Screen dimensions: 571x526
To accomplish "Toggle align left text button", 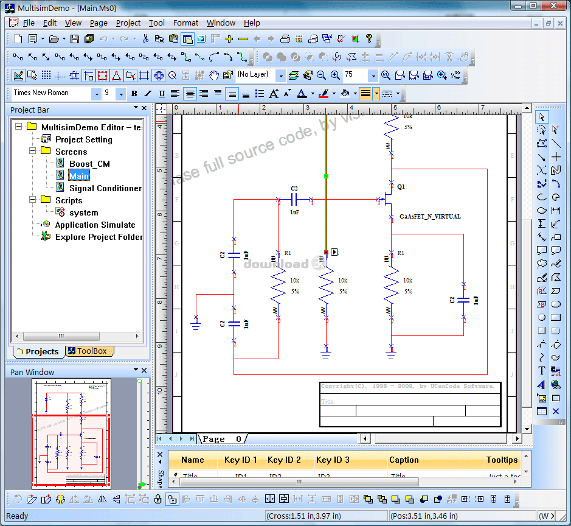I will pyautogui.click(x=175, y=94).
